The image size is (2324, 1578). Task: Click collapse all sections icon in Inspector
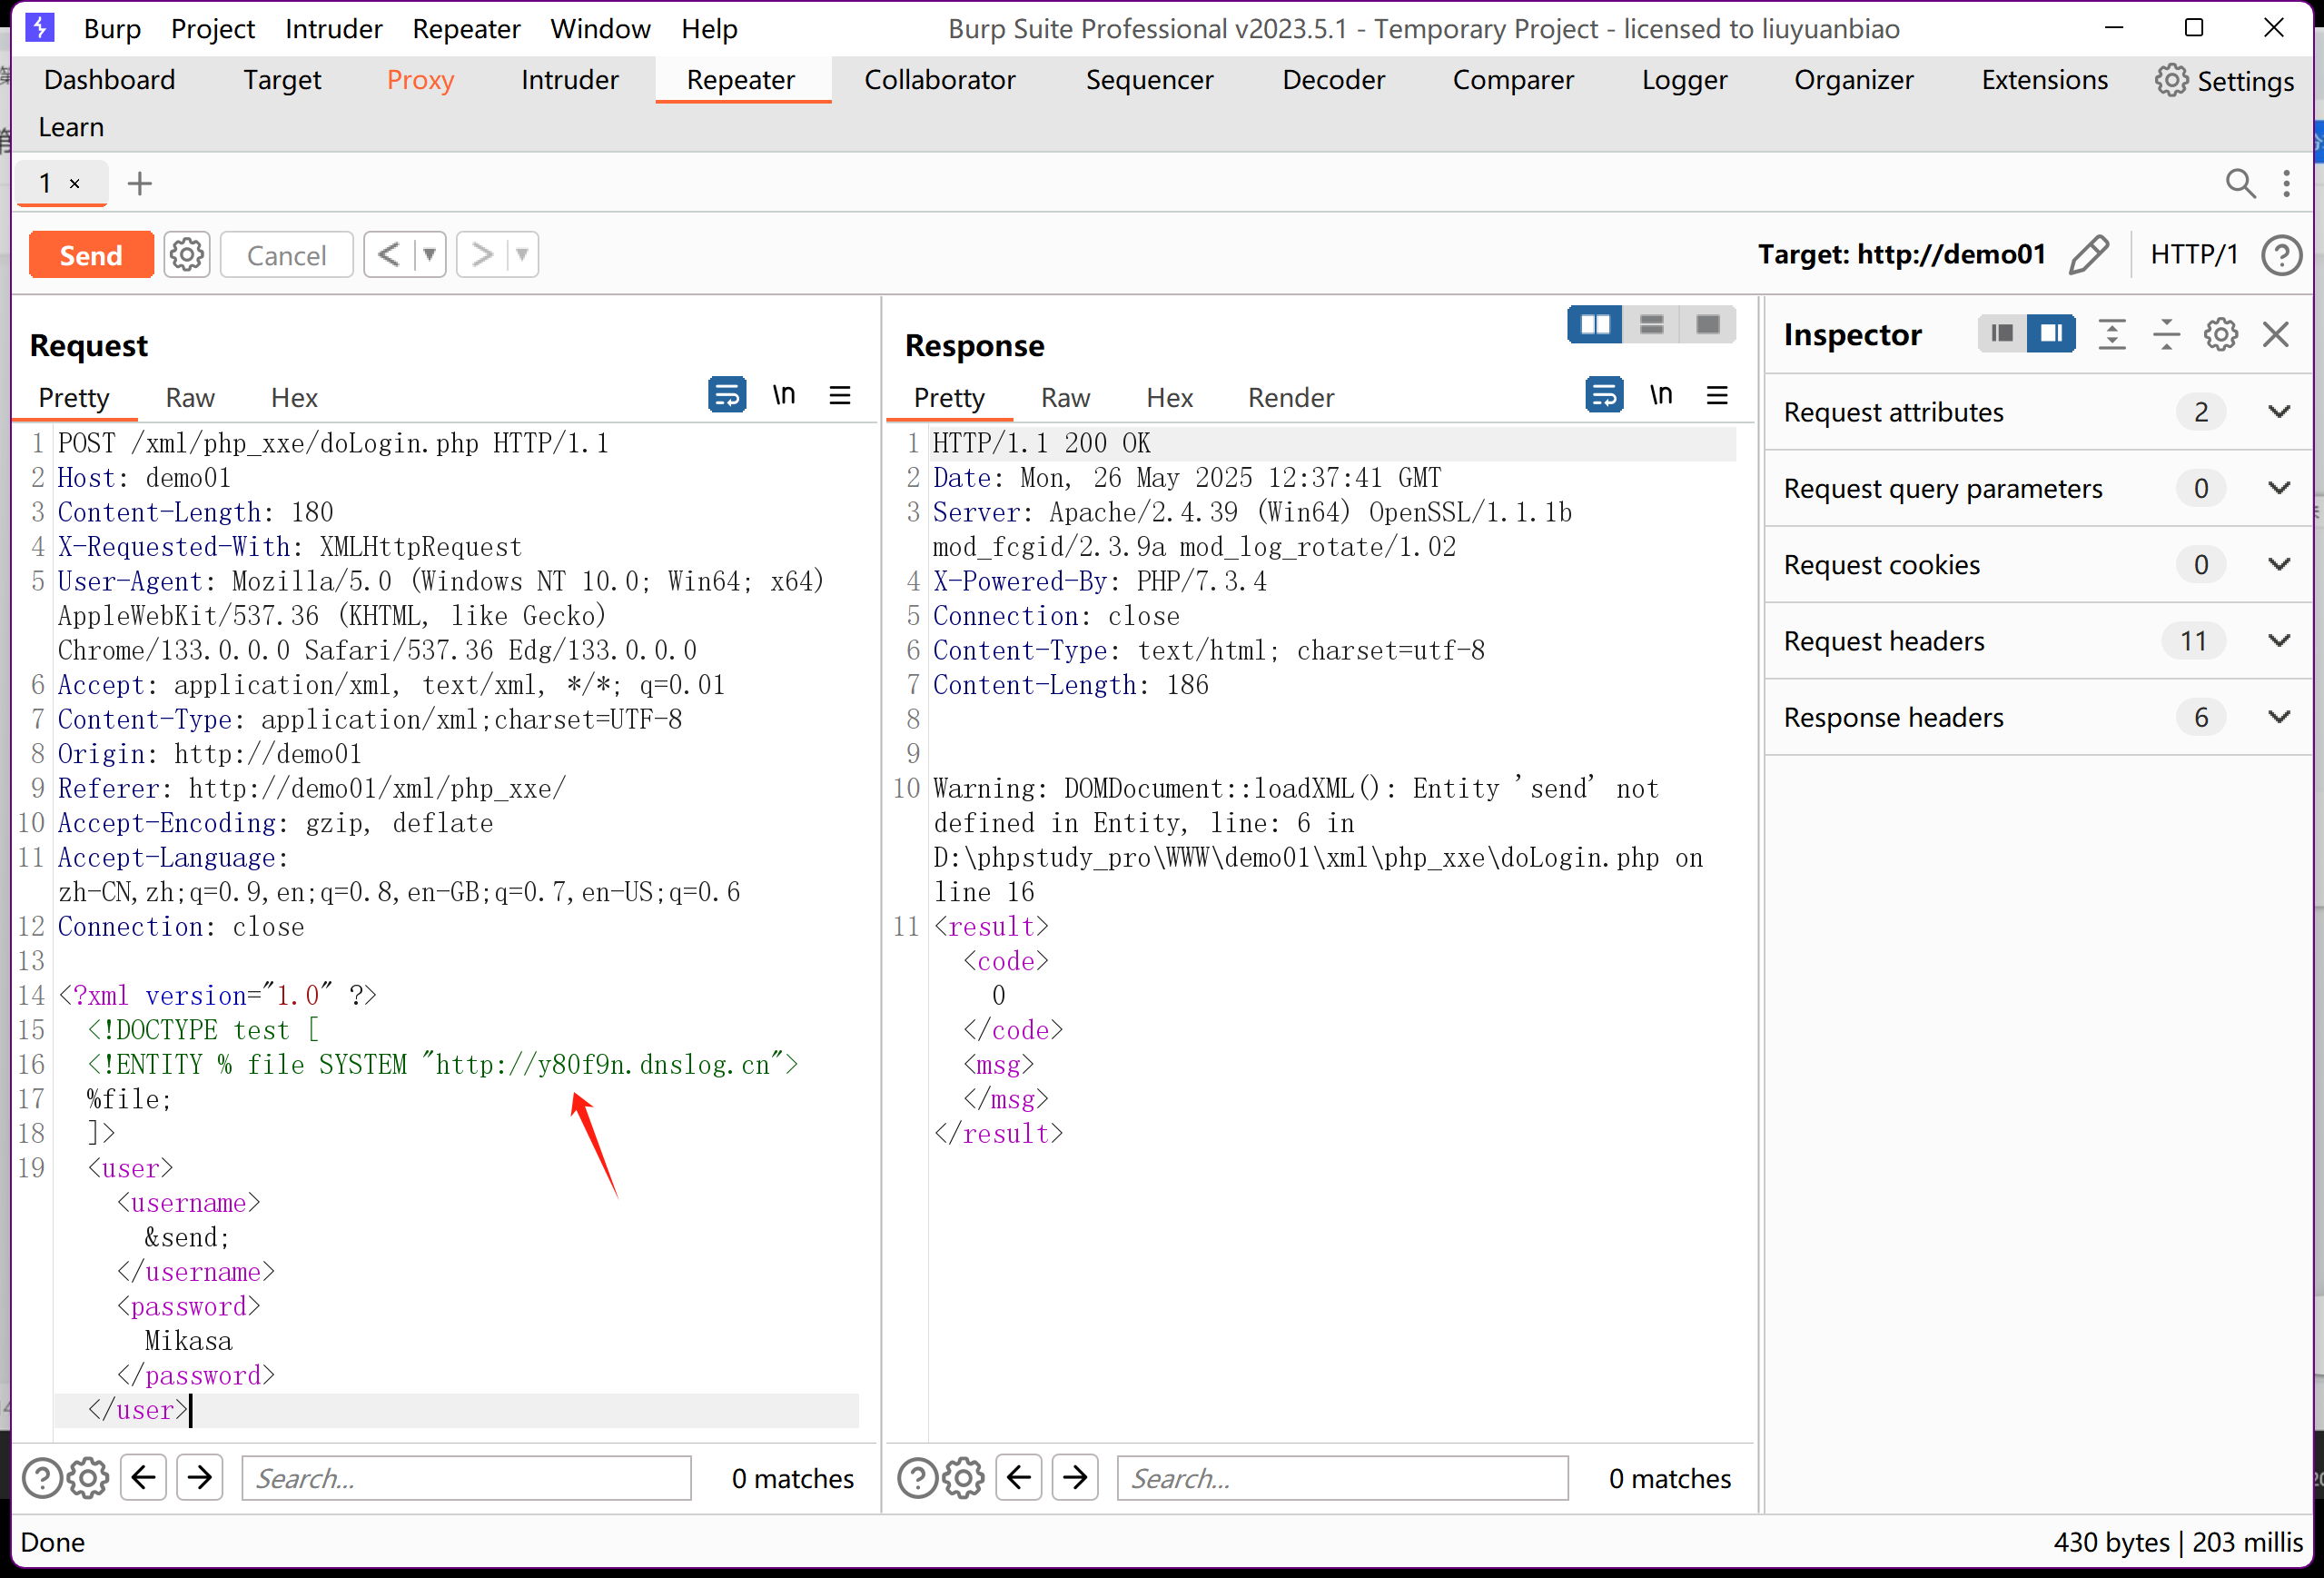2166,334
